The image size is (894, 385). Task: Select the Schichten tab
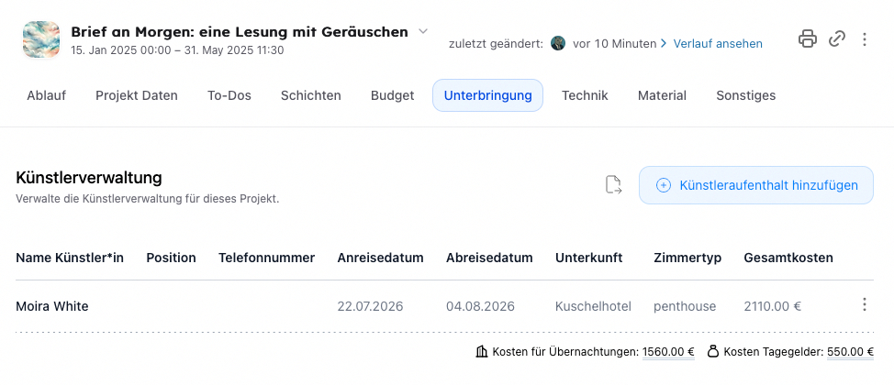pos(311,95)
